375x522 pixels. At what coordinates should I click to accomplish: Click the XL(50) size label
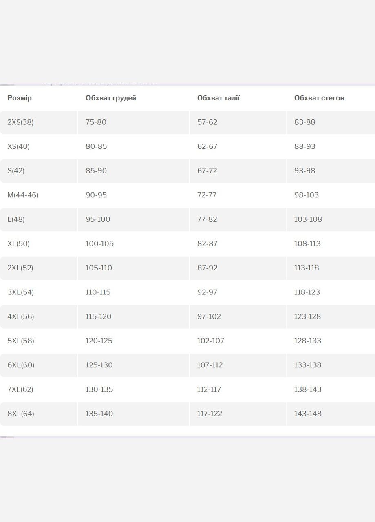tap(18, 243)
